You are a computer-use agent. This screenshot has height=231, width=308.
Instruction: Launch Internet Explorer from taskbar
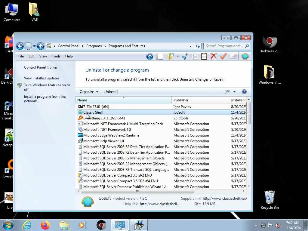27,225
